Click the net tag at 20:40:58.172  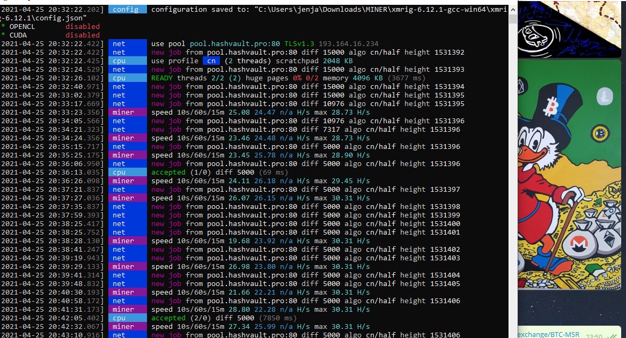(127, 301)
